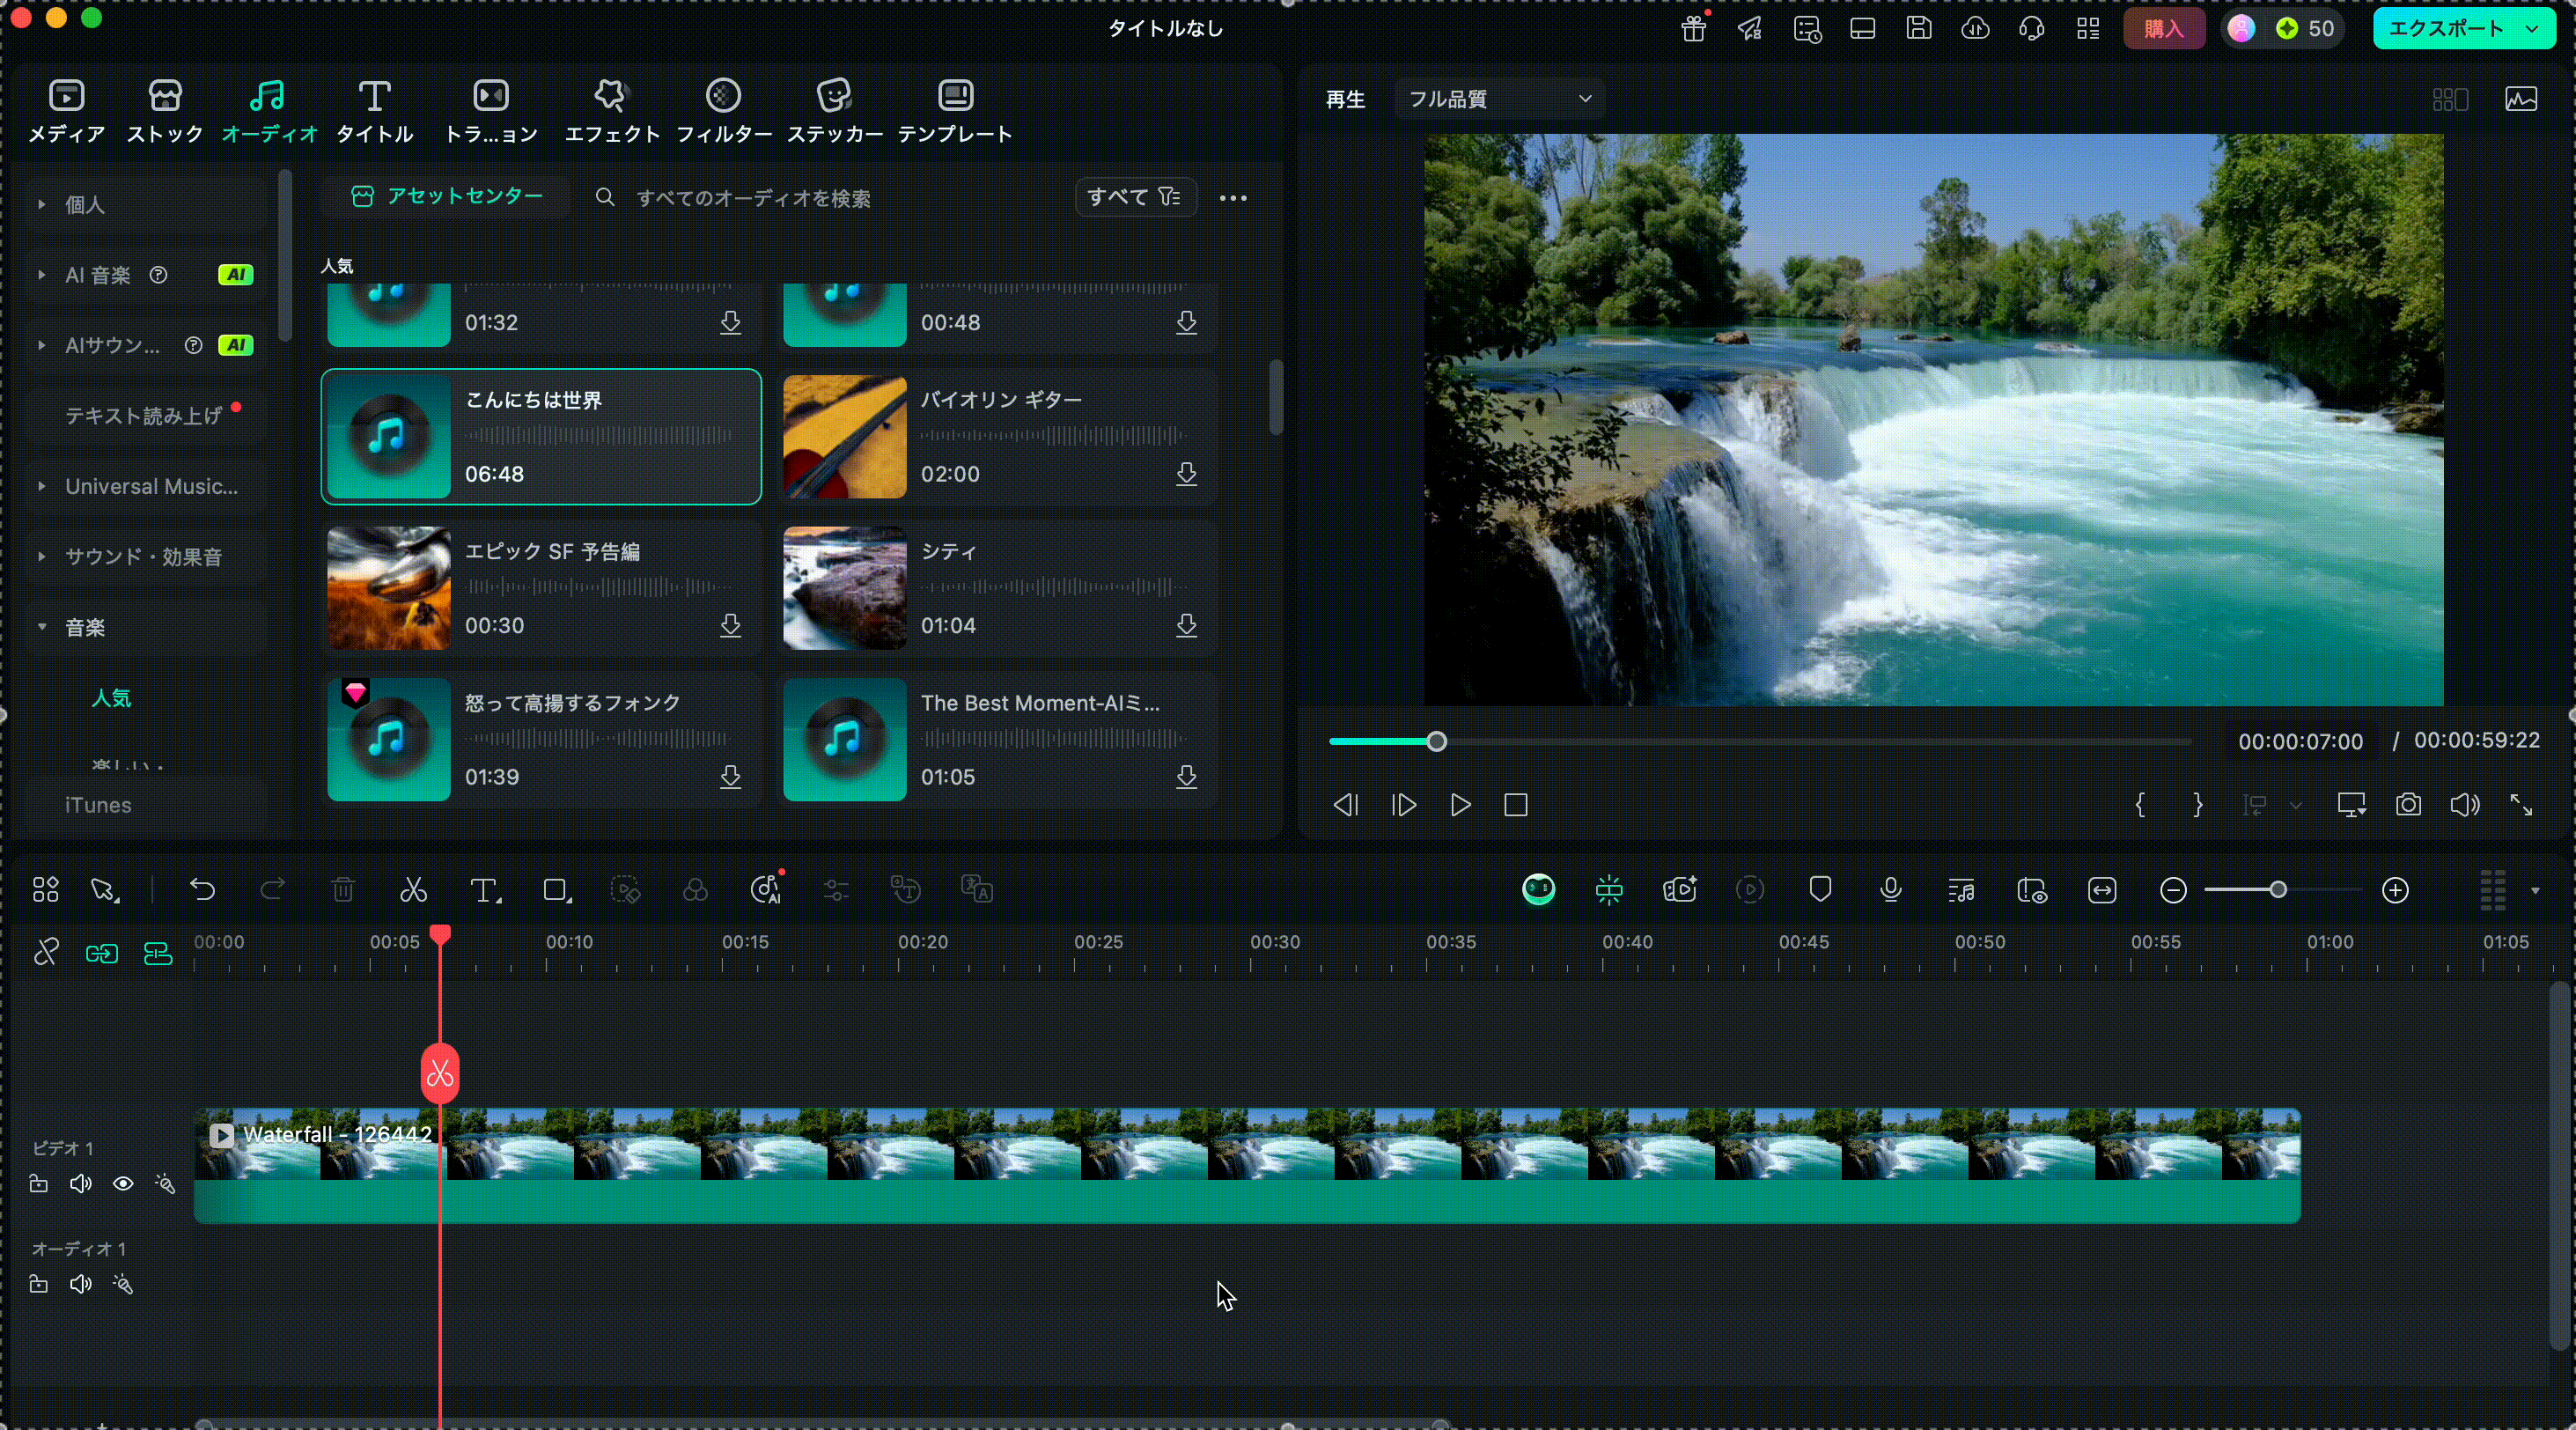The image size is (2576, 1430).
Task: Download the エピック SF 予告編 track
Action: pyautogui.click(x=730, y=626)
